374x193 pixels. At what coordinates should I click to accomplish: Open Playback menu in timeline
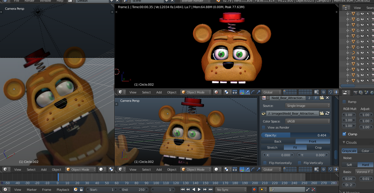pos(63,189)
